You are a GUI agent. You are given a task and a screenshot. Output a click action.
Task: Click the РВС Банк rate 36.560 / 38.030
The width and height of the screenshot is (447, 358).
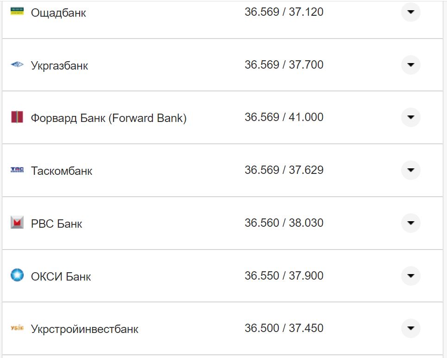pyautogui.click(x=284, y=223)
